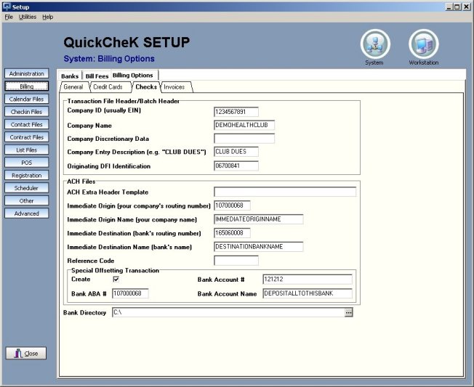Switch to the Bill Fees tab

point(96,76)
